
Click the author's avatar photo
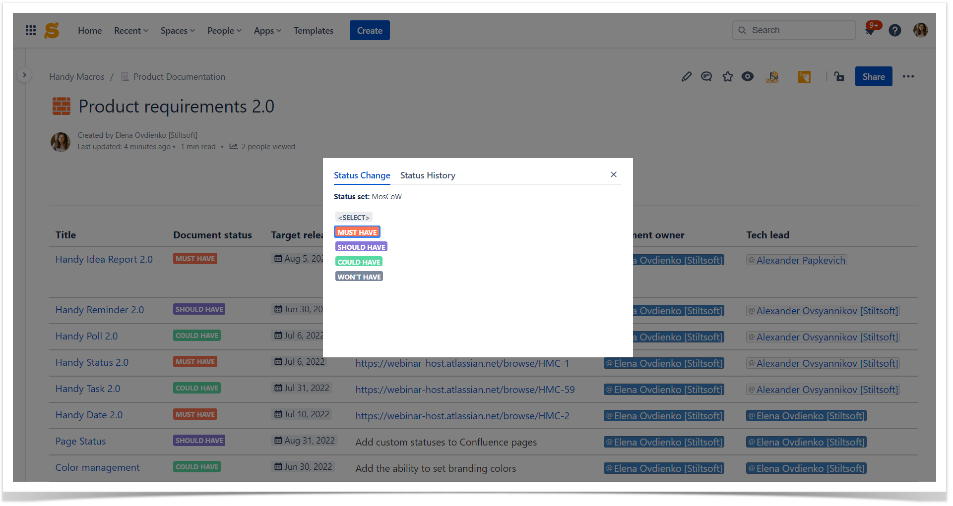pos(61,142)
